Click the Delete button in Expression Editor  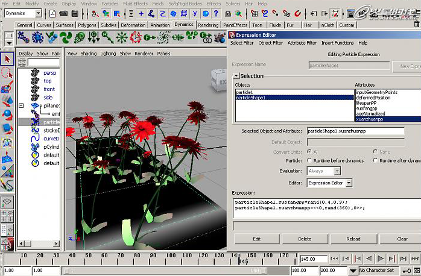tap(305, 239)
